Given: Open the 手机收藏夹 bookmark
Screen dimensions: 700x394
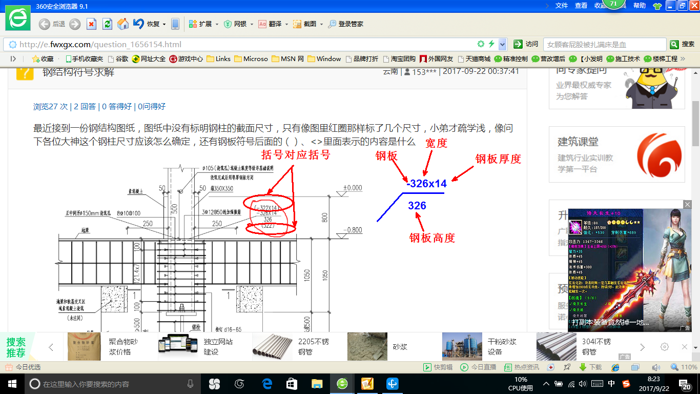Looking at the screenshot, I should [84, 59].
